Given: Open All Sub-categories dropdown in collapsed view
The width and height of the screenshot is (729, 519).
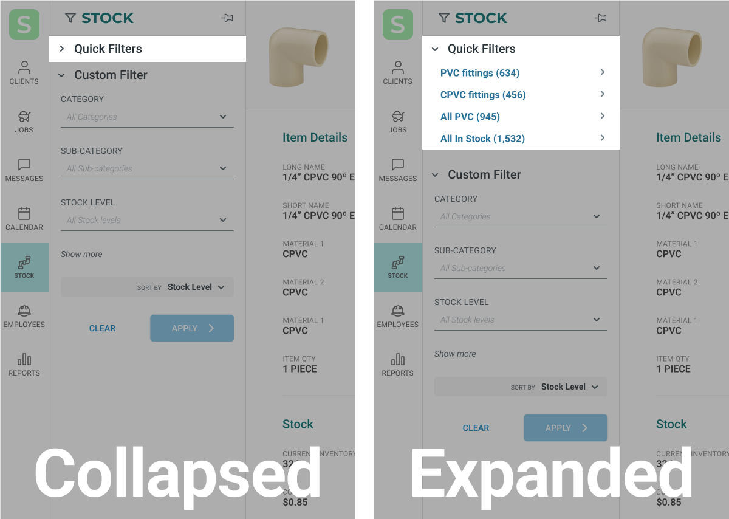Looking at the screenshot, I should pyautogui.click(x=147, y=168).
